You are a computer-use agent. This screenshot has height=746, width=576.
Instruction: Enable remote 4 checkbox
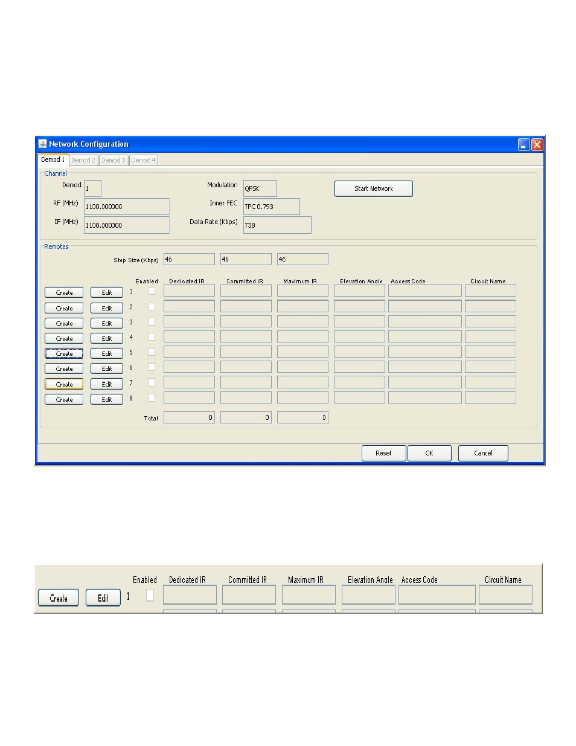(152, 337)
